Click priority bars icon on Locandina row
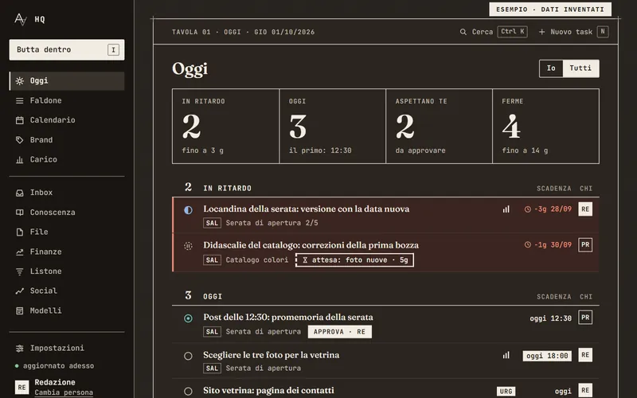 coord(506,209)
